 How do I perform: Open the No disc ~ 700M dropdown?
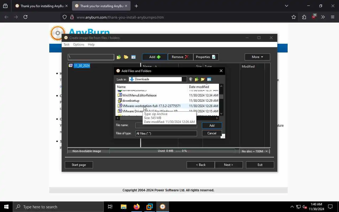click(254, 151)
